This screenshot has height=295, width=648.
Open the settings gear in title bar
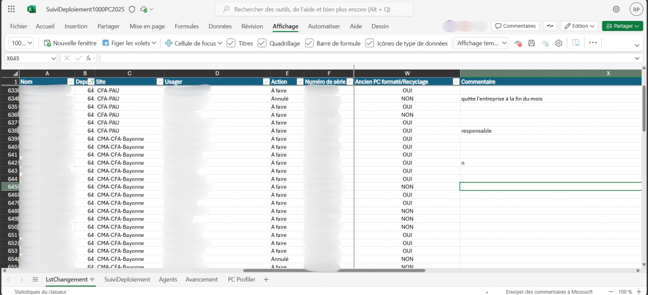tap(616, 9)
